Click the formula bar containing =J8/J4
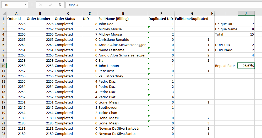This screenshot has height=138, width=262. coord(164,5)
